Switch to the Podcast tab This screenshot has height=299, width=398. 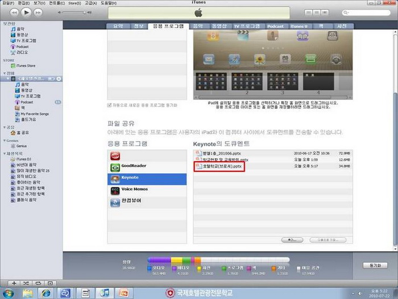(x=275, y=26)
